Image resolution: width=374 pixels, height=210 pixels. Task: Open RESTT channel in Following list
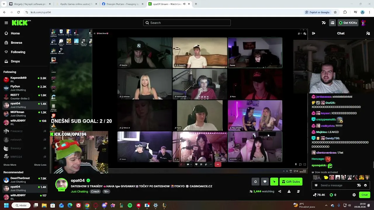coord(25,97)
